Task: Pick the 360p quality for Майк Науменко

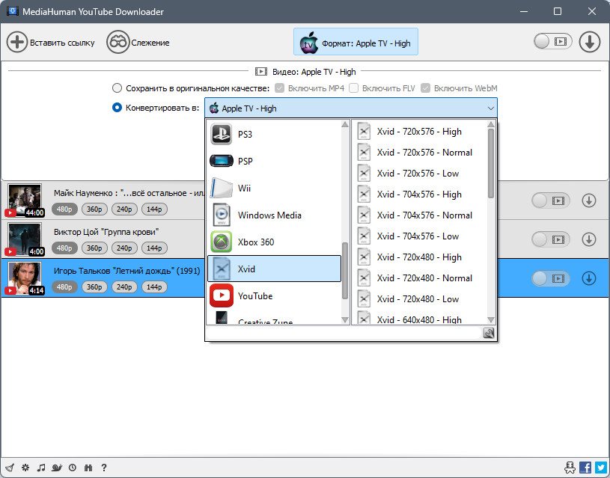Action: pos(94,209)
